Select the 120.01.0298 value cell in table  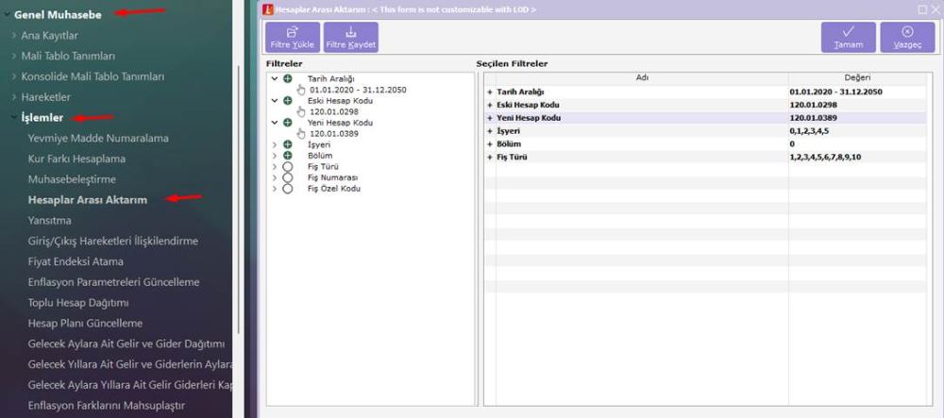857,106
